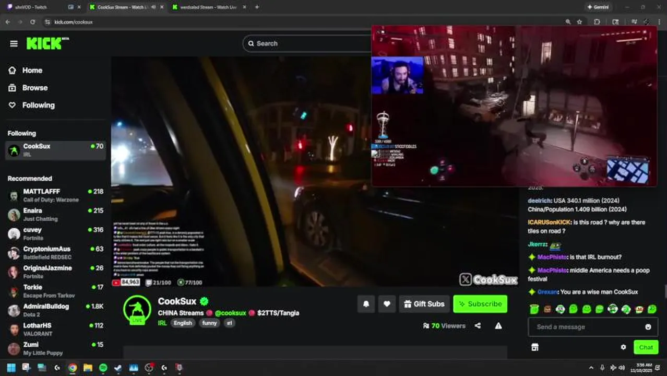Click the IRL category link below the stream title
The width and height of the screenshot is (667, 376).
(162, 323)
